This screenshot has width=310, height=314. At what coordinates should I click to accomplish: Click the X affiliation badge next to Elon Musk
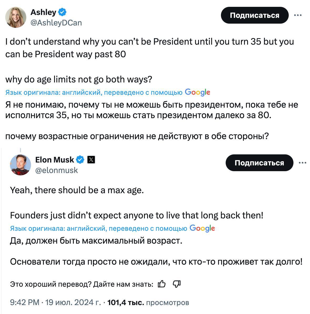tap(91, 160)
